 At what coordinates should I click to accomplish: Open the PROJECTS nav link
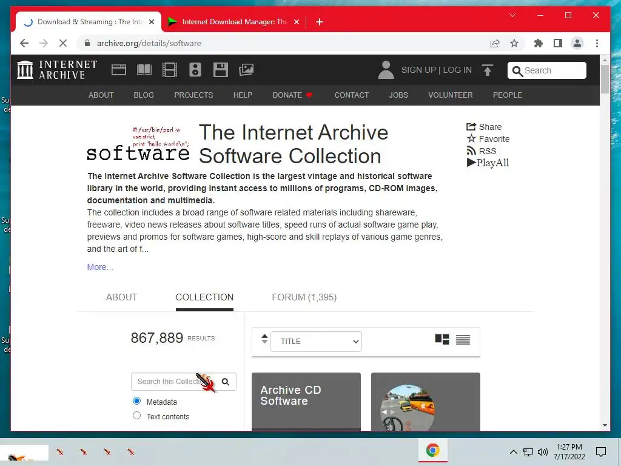tap(193, 95)
